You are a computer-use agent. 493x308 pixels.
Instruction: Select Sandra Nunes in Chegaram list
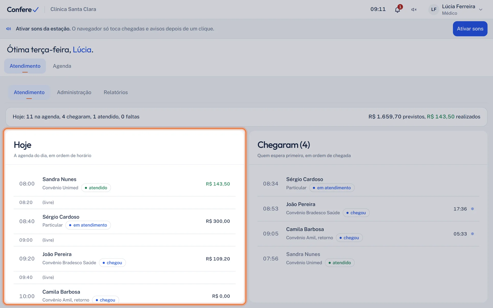(368, 259)
